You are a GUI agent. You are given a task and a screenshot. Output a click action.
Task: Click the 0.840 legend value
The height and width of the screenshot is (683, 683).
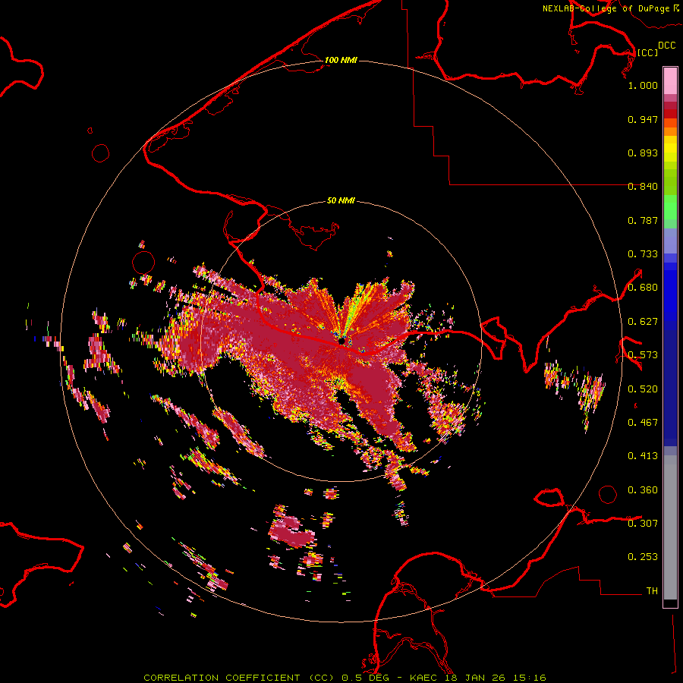coord(643,187)
